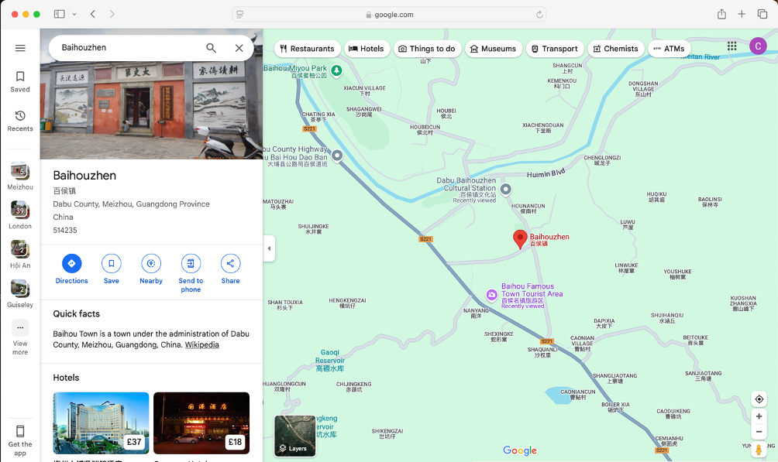Open the Recents history panel
Viewport: 778px width, 462px height.
coord(20,121)
